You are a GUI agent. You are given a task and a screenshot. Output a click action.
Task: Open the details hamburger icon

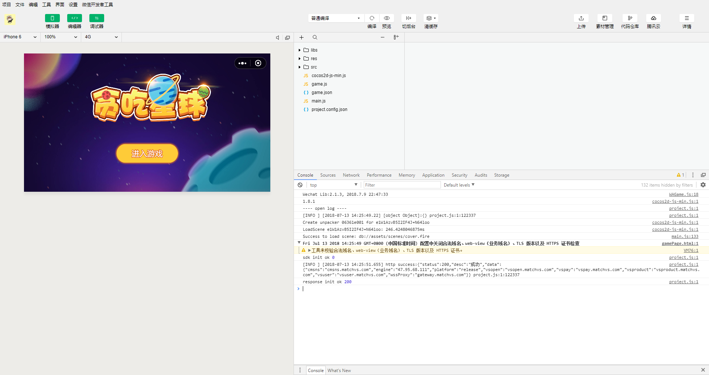click(687, 18)
